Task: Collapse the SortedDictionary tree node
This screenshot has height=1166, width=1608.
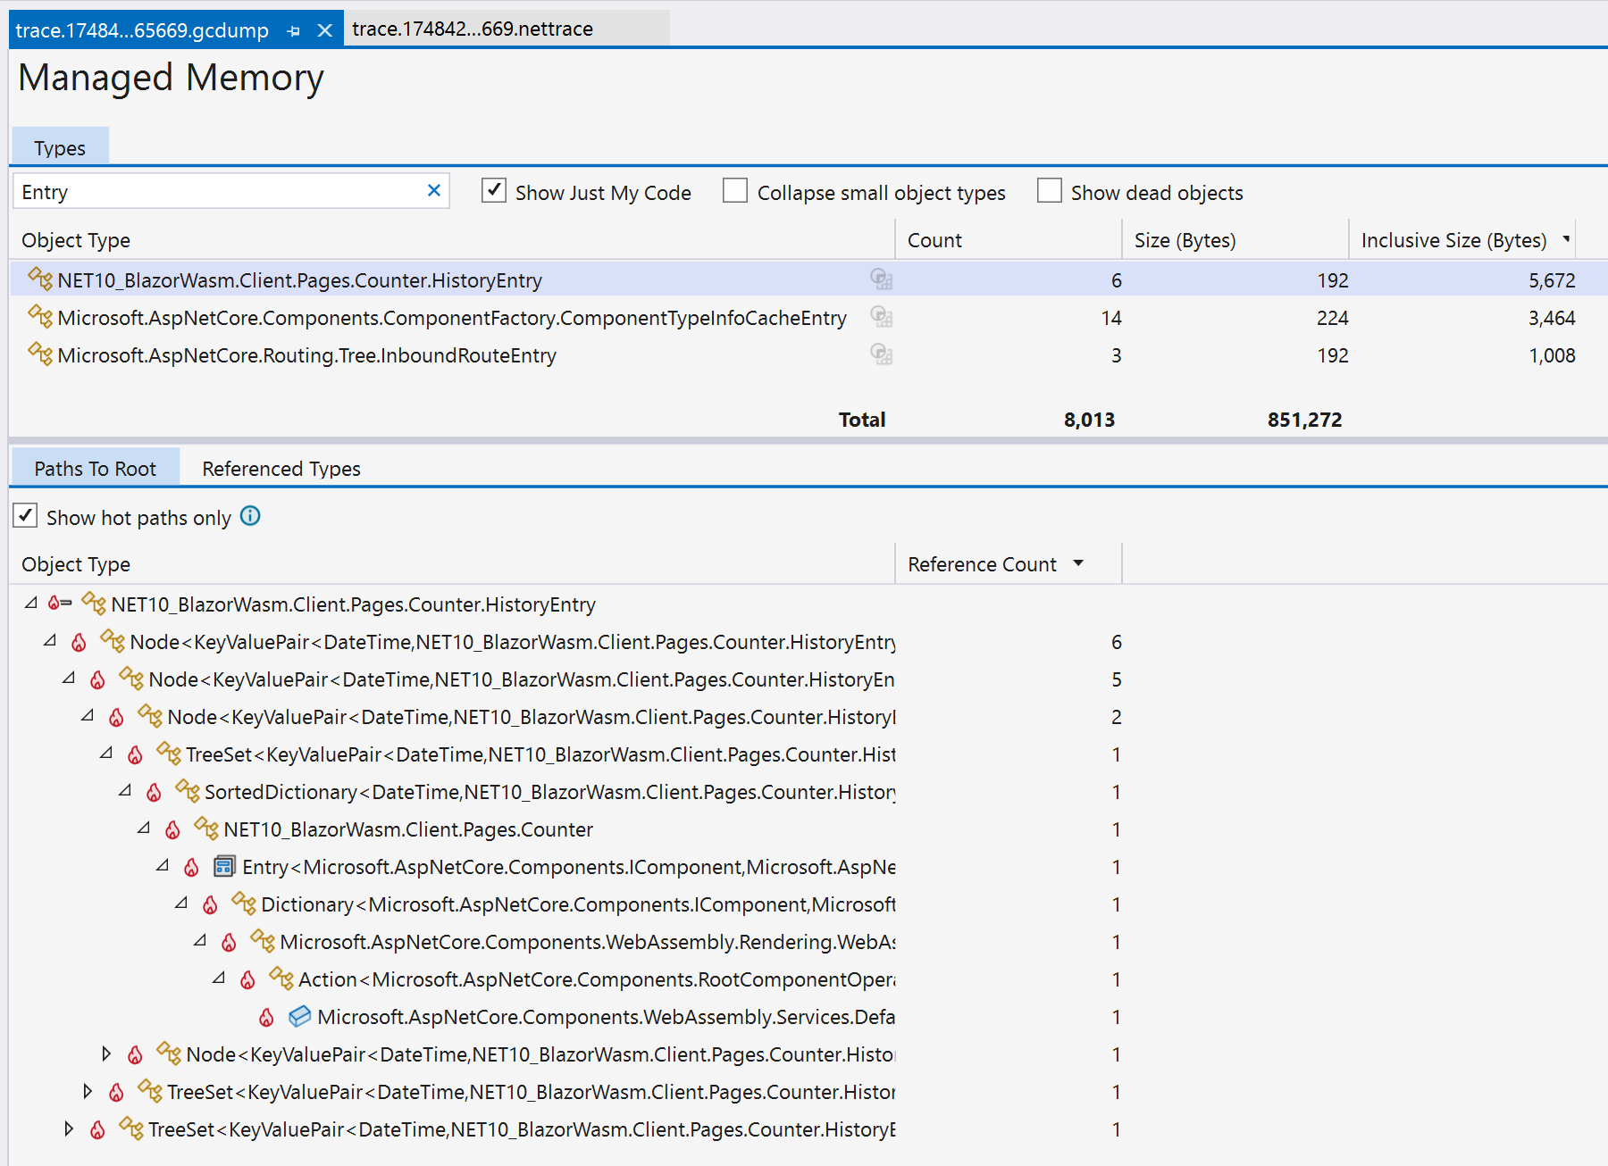Action: coord(125,790)
